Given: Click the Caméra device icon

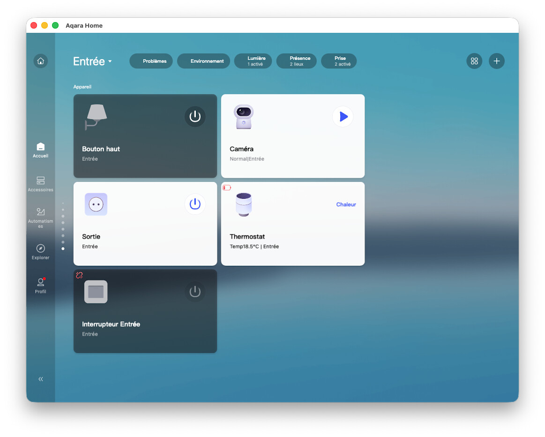Looking at the screenshot, I should point(243,117).
